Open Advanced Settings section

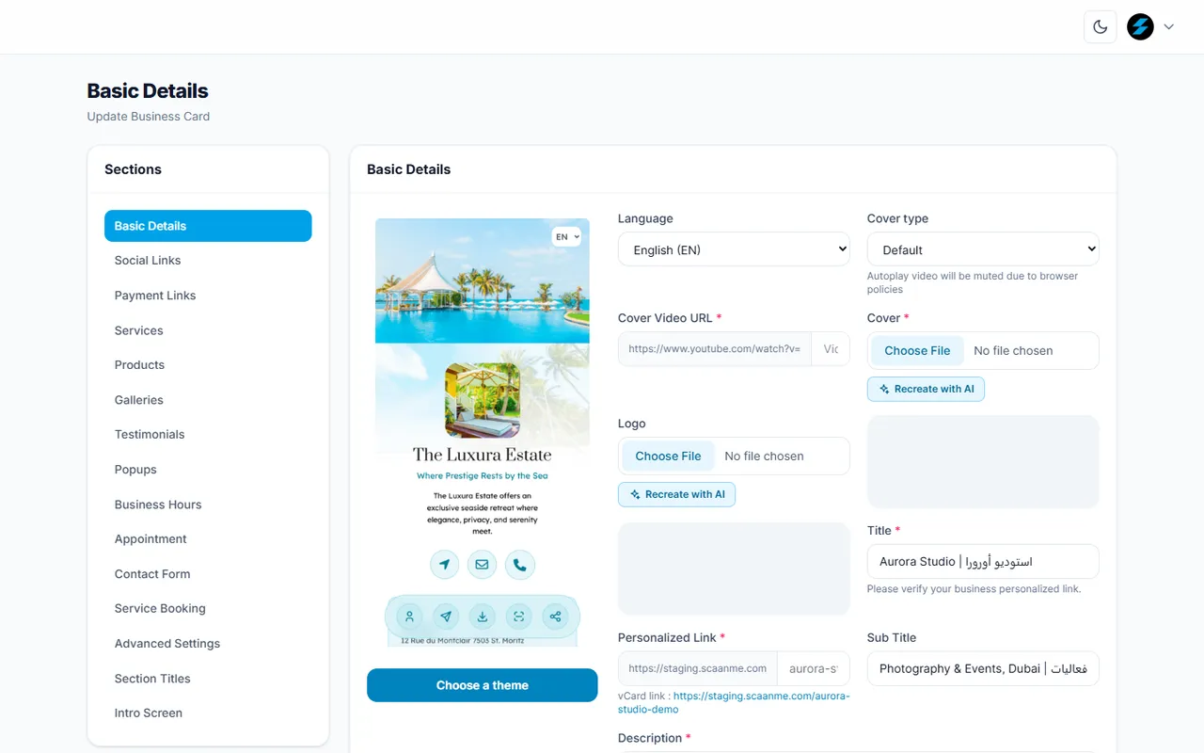click(x=208, y=644)
